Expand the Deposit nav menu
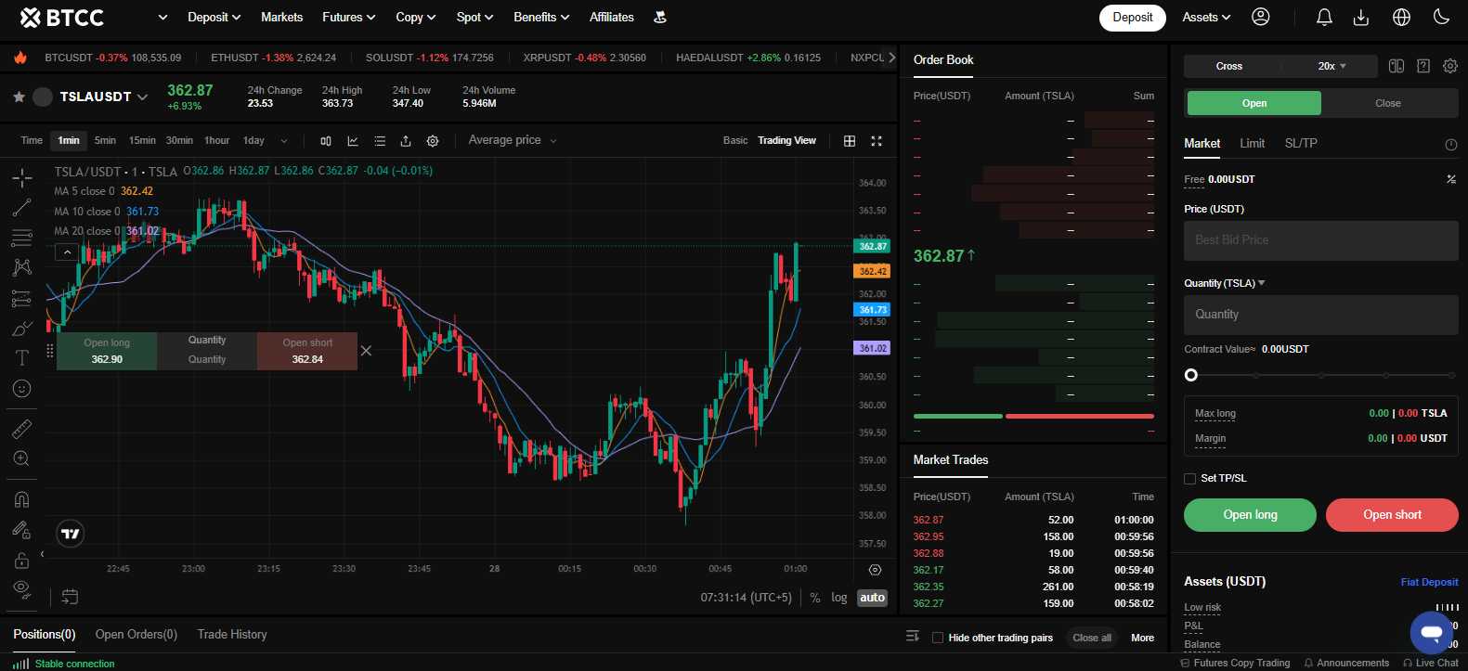Viewport: 1468px width, 671px height. click(214, 17)
